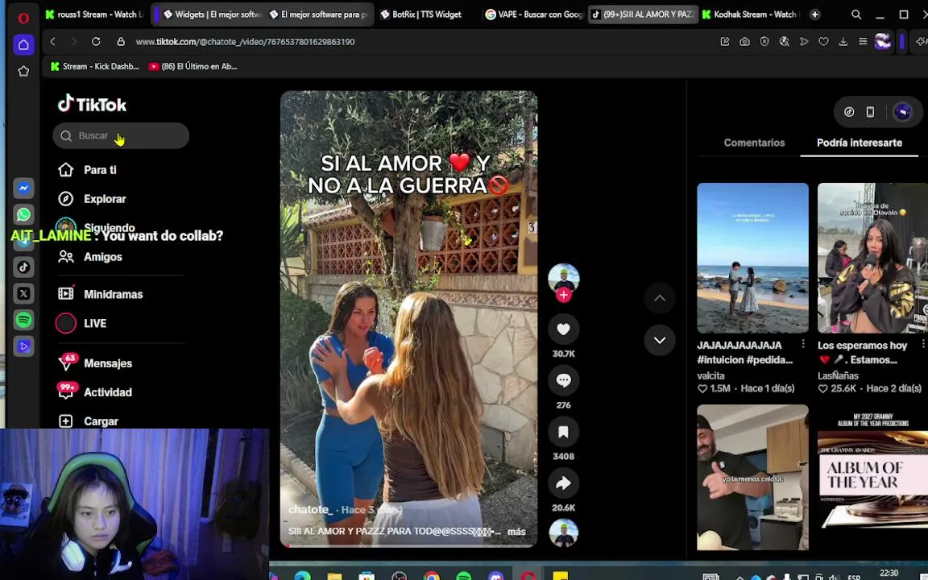Open the TikTok coins icon
Viewport: 928px width, 580px height.
click(x=849, y=112)
